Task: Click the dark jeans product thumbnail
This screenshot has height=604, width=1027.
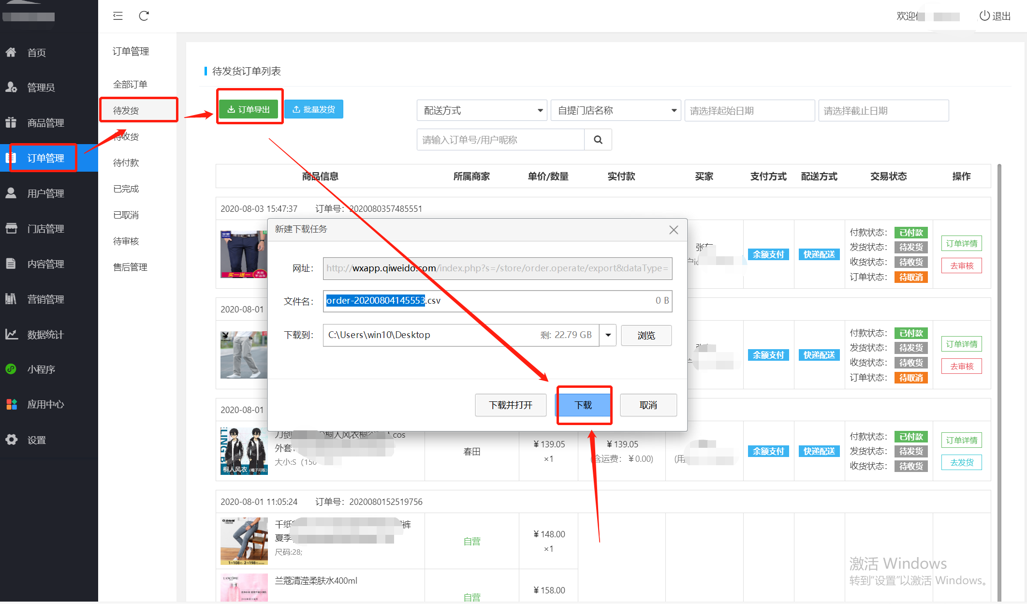Action: [244, 254]
